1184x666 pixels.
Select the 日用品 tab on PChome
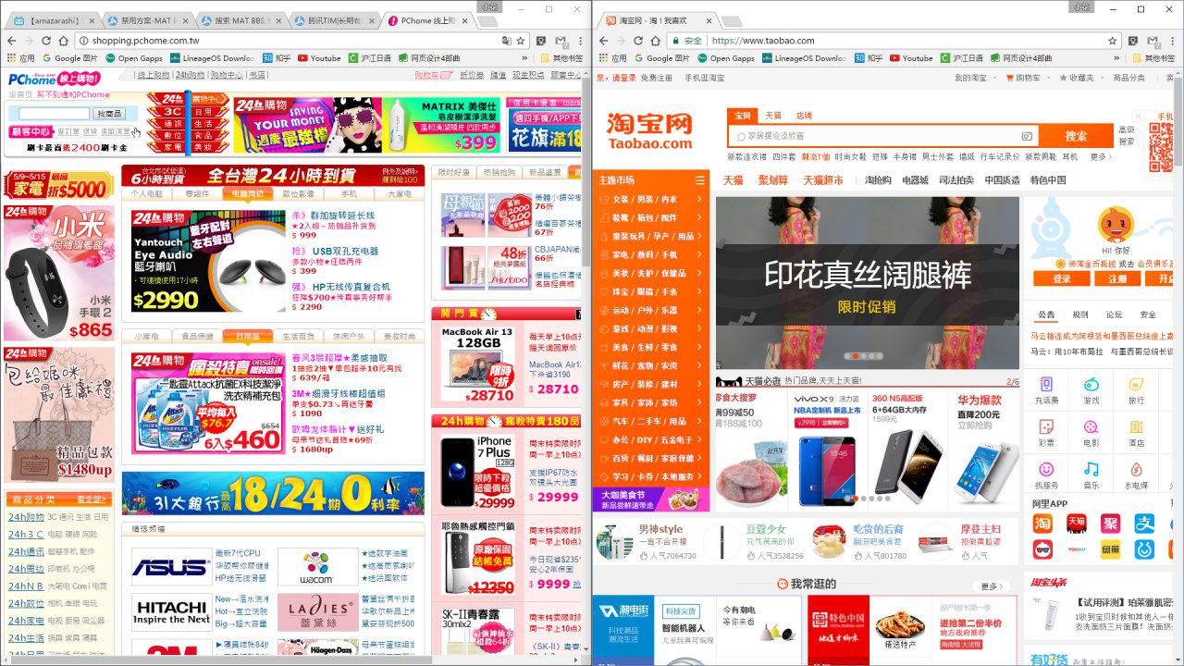pos(247,336)
